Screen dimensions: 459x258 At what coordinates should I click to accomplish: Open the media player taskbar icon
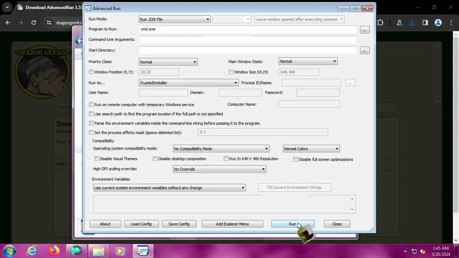point(121,251)
